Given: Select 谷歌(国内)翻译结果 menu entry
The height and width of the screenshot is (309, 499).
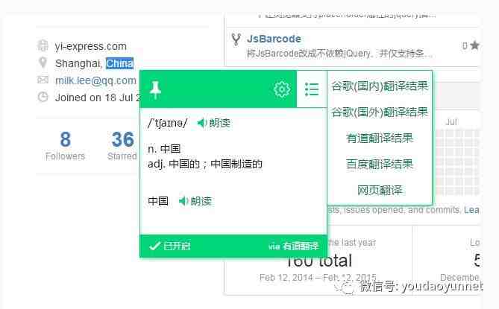Looking at the screenshot, I should pyautogui.click(x=380, y=86).
